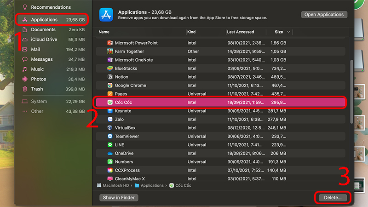Click CCXProcess size value 140,4 MB
The image size is (368, 207).
277,170
